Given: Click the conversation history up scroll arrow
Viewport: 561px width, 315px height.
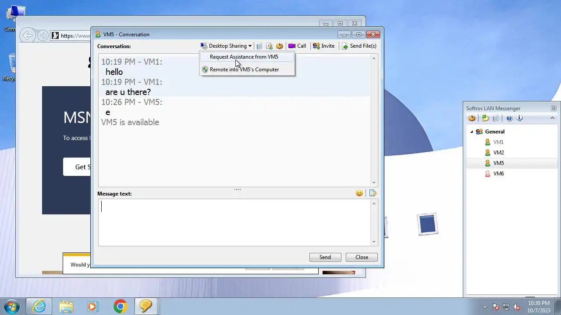Looking at the screenshot, I should pos(374,58).
